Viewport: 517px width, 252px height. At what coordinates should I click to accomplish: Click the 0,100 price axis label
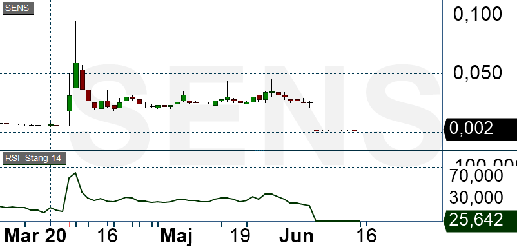pyautogui.click(x=478, y=14)
